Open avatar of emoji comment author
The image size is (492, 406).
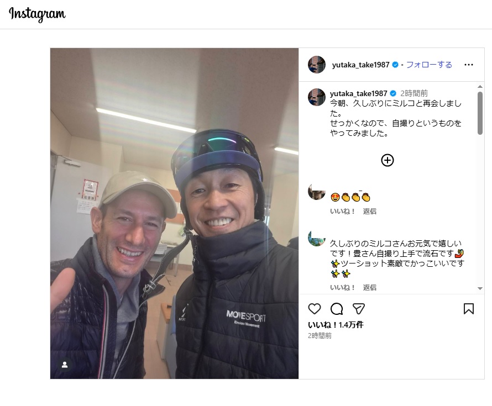coord(317,192)
